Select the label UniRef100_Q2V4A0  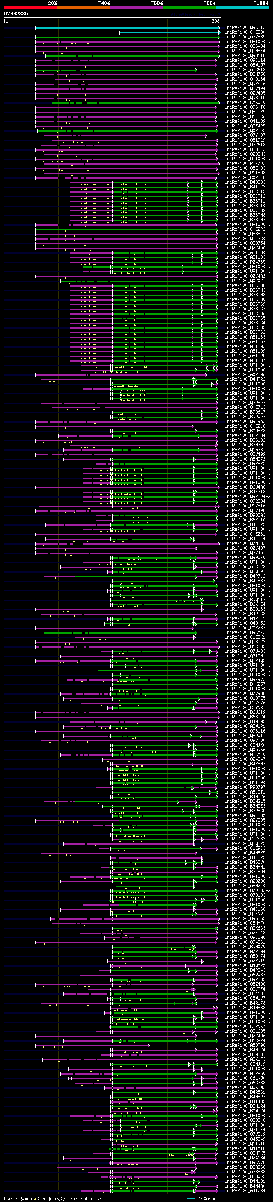click(x=245, y=248)
